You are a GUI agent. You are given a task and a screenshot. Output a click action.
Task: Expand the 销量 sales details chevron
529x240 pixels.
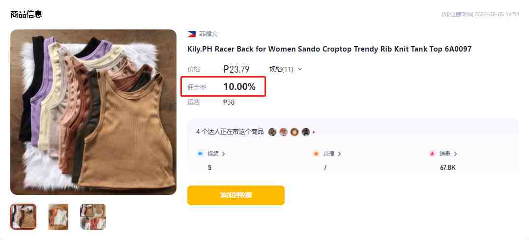click(x=455, y=154)
